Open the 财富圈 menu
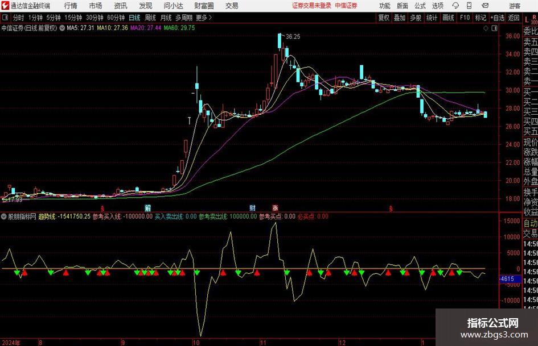This screenshot has width=538, height=346. point(204,6)
